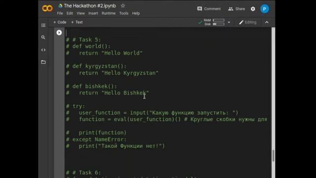
Task: Open the View menu
Action: pyautogui.click(x=80, y=13)
